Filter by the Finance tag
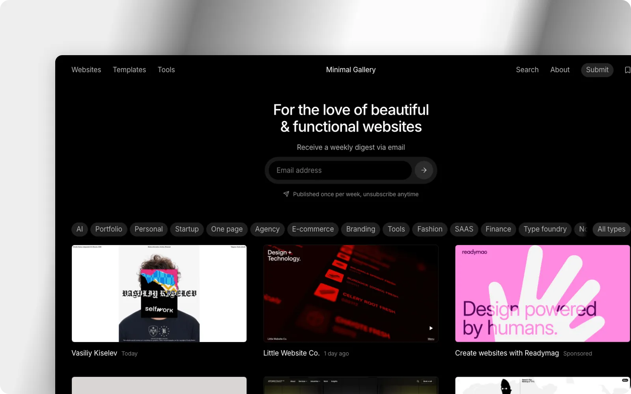Viewport: 631px width, 394px height. pyautogui.click(x=498, y=229)
